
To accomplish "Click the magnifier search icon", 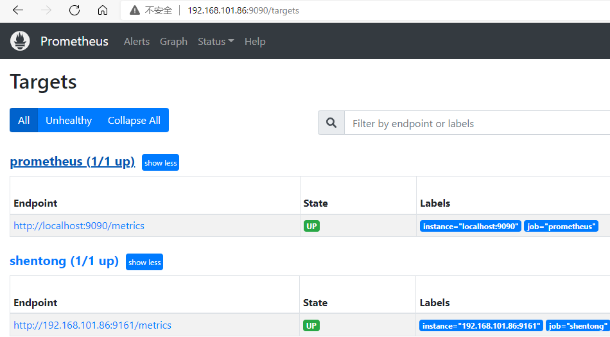I will (331, 123).
